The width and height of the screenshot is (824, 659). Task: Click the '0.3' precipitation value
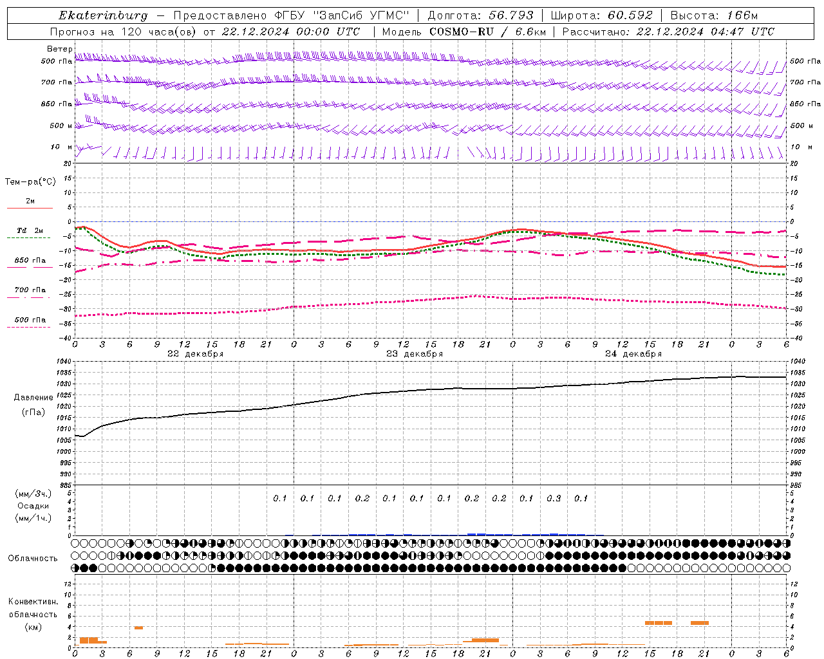(x=554, y=498)
